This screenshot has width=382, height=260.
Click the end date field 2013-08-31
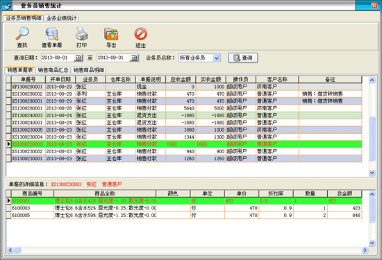click(x=113, y=58)
